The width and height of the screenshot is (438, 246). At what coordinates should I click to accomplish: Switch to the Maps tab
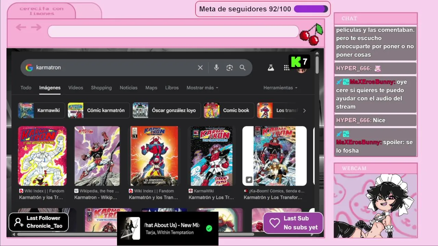click(x=151, y=88)
